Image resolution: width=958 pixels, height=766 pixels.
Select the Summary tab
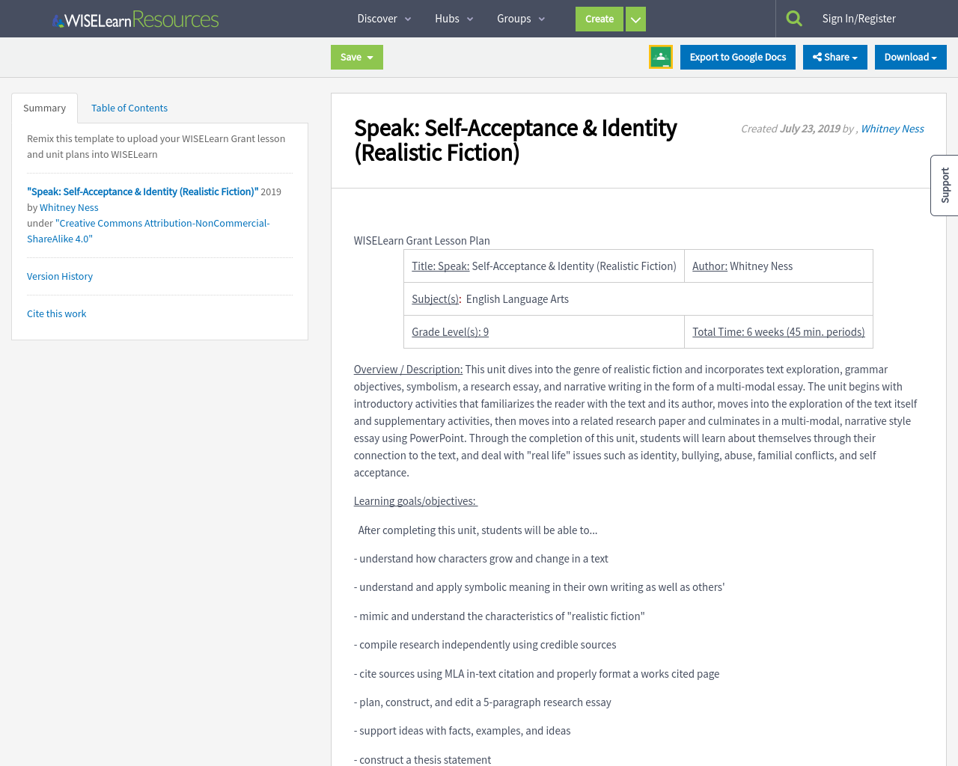44,107
